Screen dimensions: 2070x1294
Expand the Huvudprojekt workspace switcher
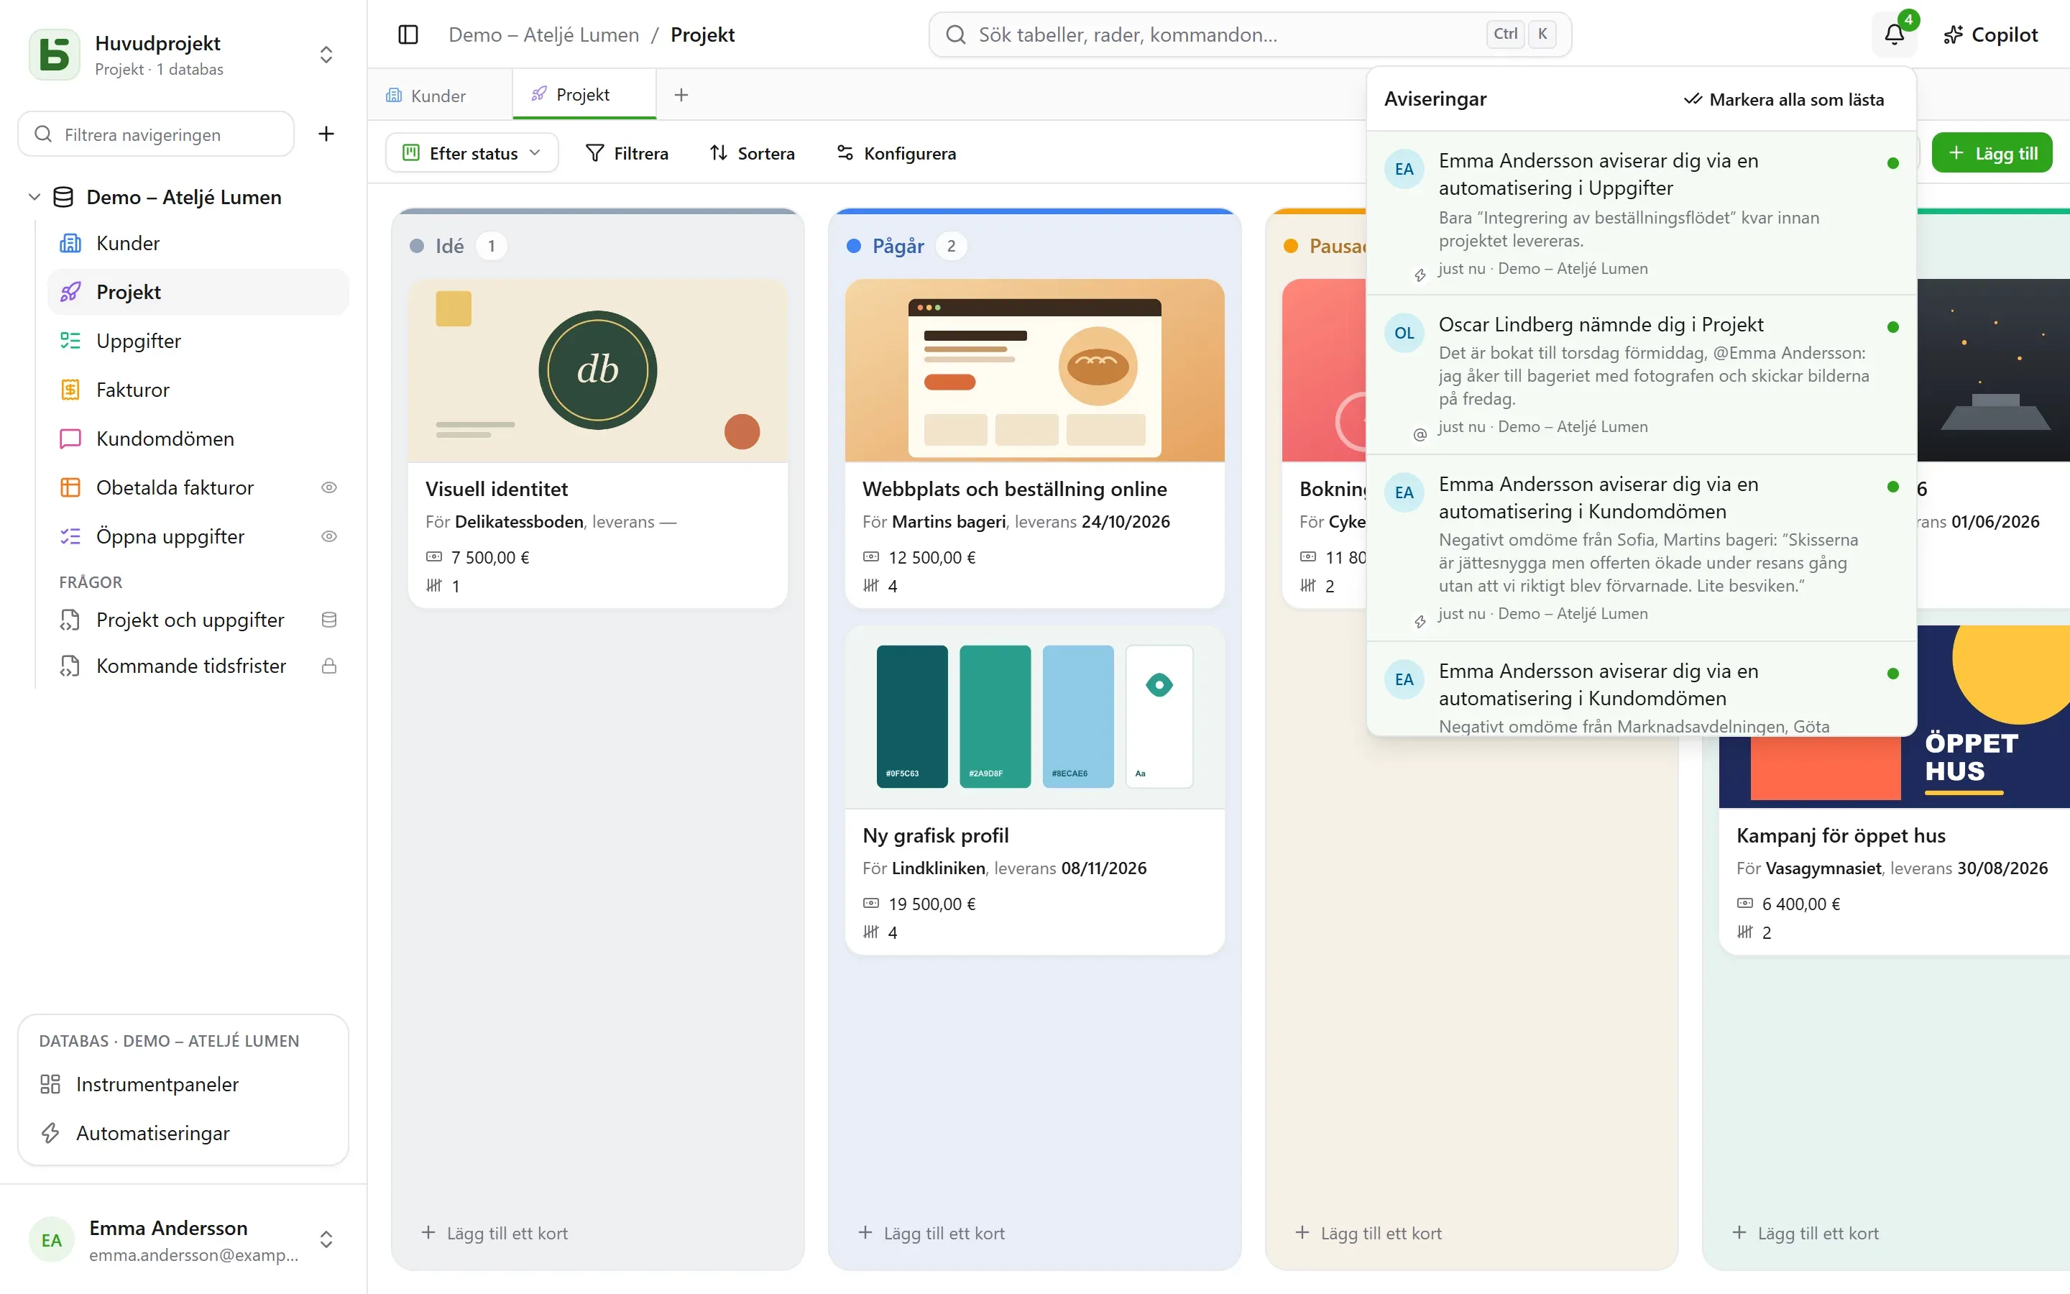(326, 55)
